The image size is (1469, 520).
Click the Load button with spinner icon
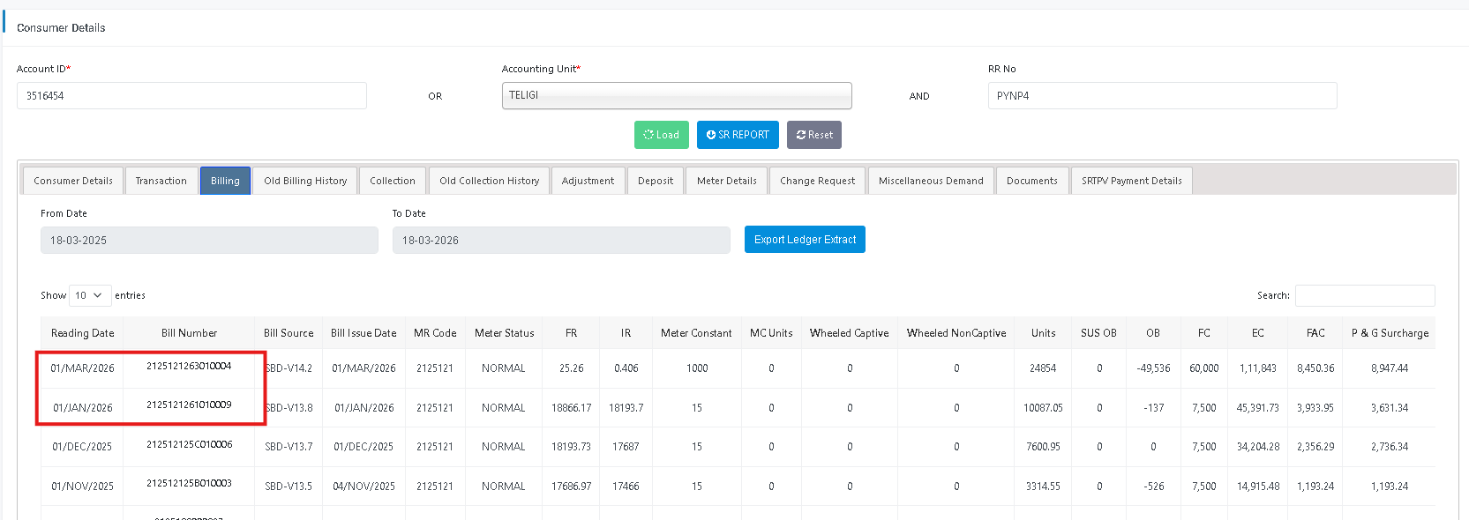click(661, 135)
